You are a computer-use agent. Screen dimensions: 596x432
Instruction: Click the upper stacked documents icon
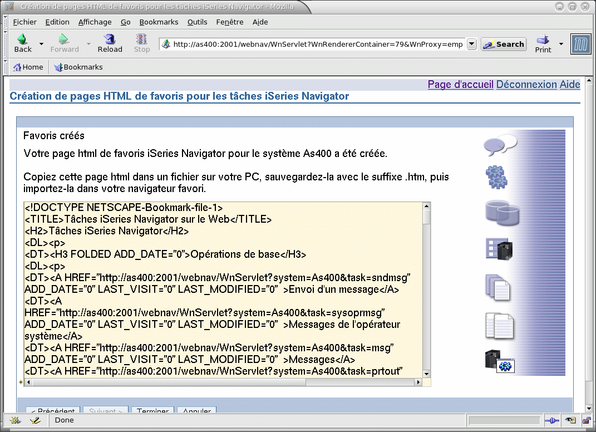(x=498, y=287)
